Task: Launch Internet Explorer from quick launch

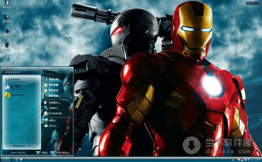Action: 17,160
